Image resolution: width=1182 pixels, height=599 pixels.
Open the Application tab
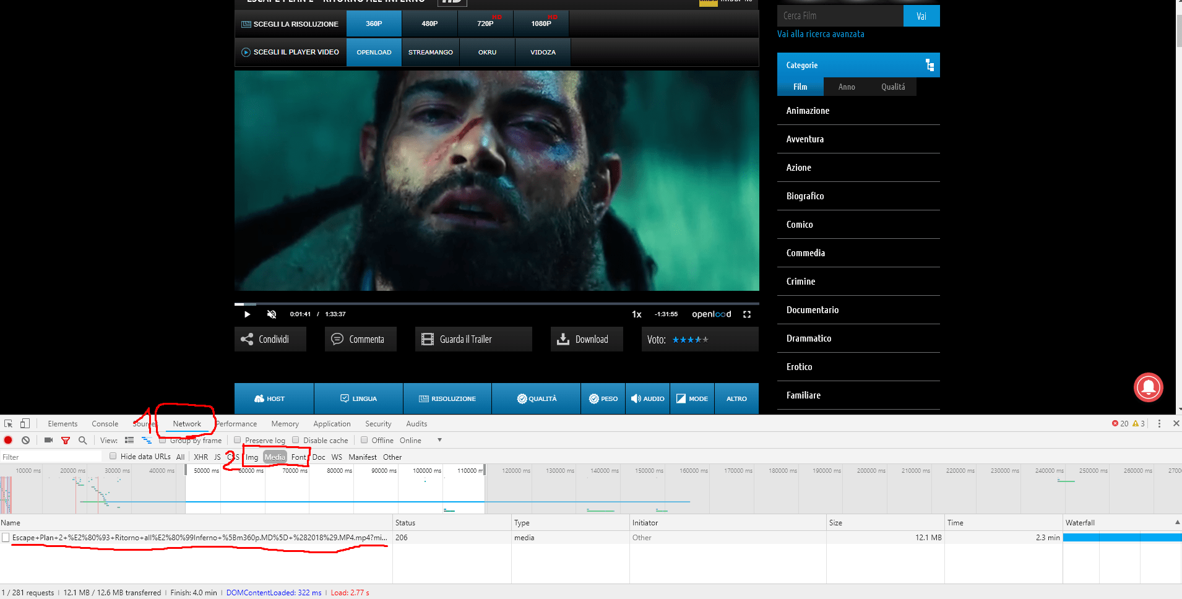(x=332, y=424)
